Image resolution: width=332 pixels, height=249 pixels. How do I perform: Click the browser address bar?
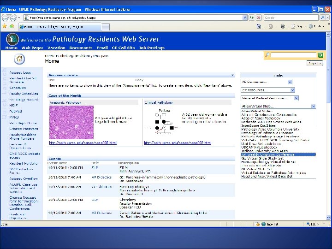click(x=133, y=18)
